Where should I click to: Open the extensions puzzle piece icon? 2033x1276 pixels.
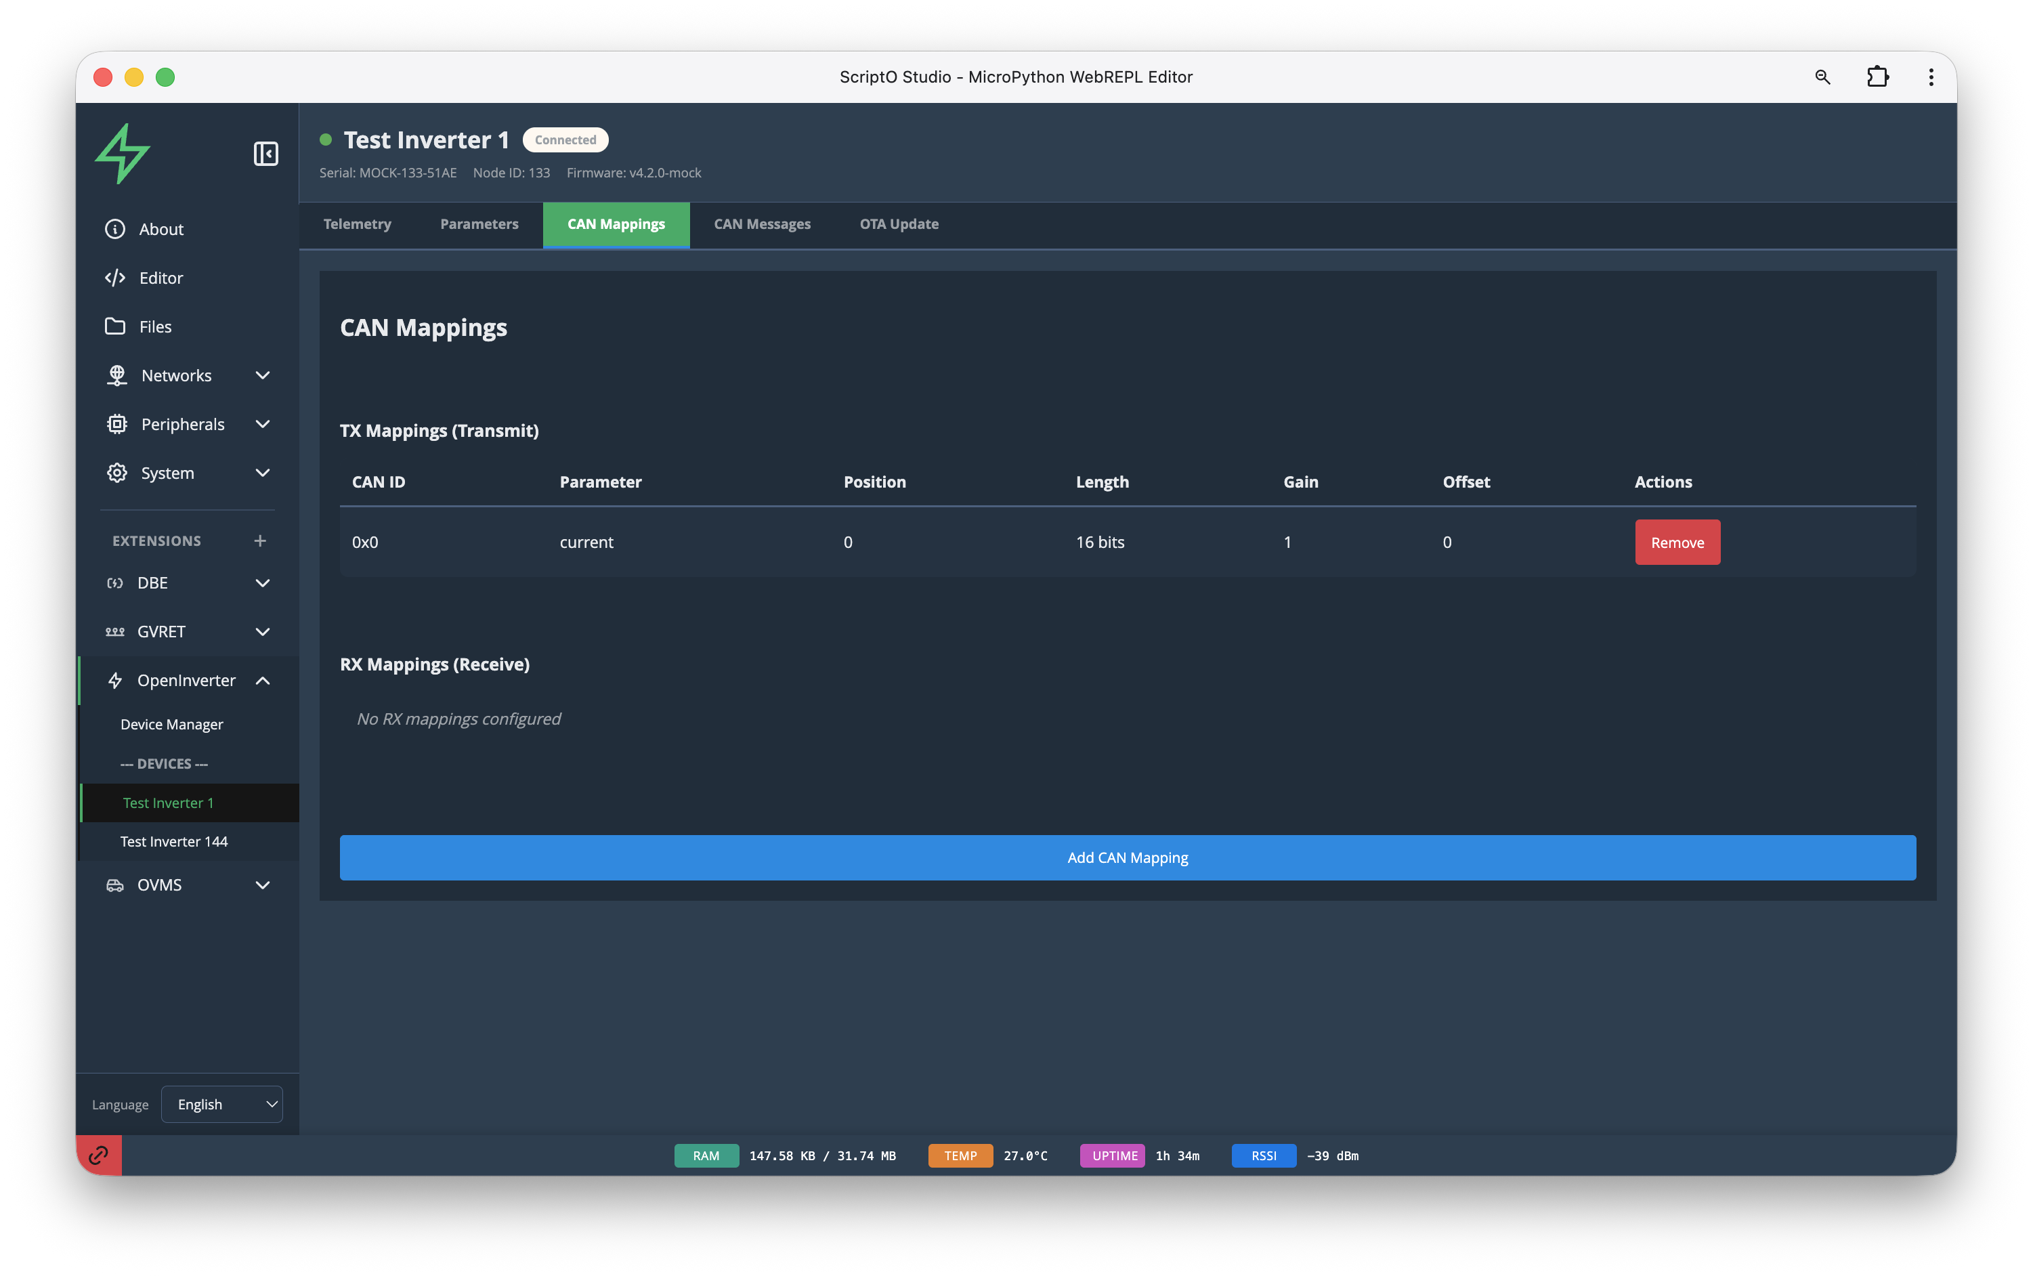point(1878,77)
